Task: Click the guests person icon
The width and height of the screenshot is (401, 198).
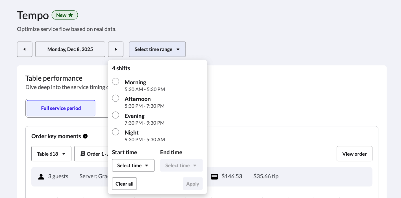Action: [41, 177]
